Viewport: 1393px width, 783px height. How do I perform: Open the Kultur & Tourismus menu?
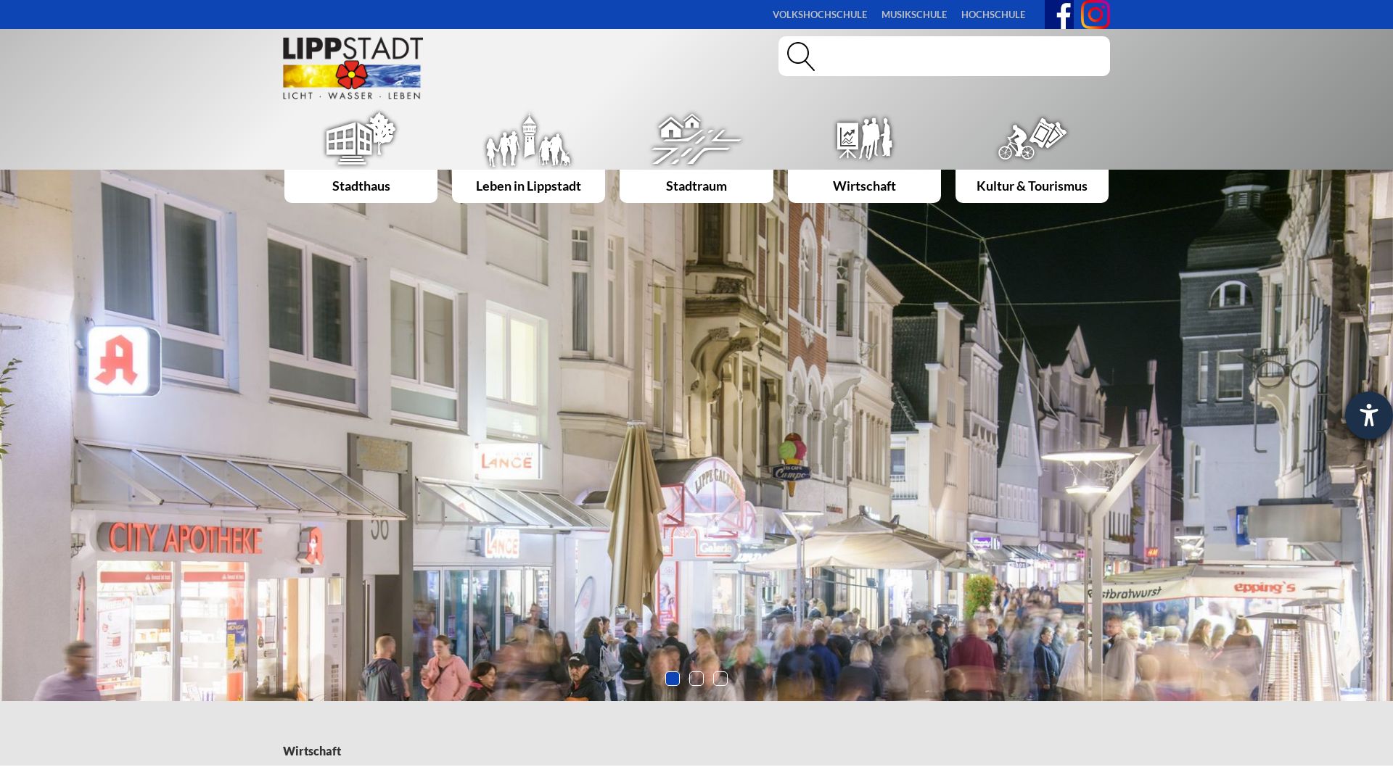pyautogui.click(x=1032, y=186)
